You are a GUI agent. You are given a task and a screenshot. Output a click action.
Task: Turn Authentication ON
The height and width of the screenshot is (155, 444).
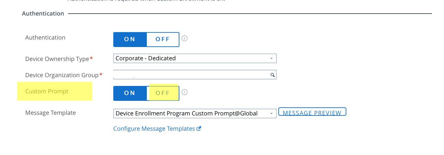pyautogui.click(x=130, y=39)
